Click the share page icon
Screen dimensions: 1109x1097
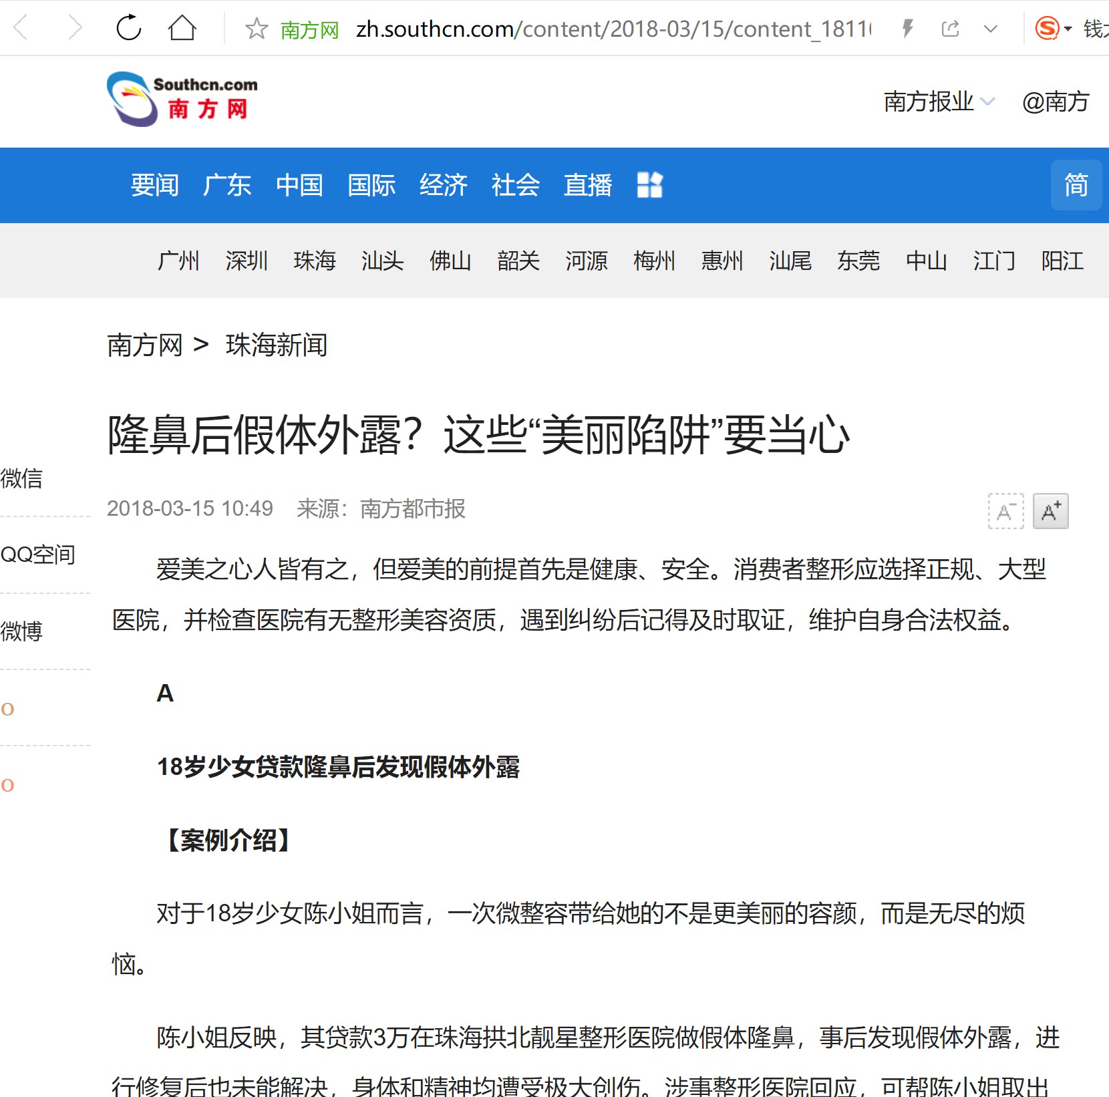[x=950, y=28]
